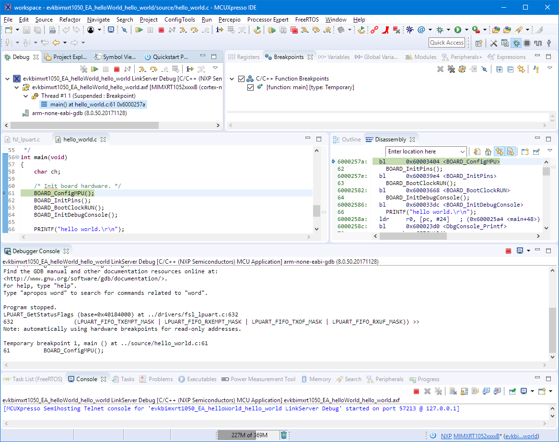Toggle Link with Active Debug Context in Disassembly
The width and height of the screenshot is (559, 442).
[x=499, y=151]
